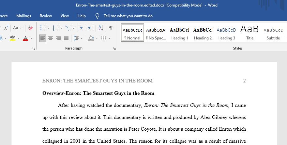Screen dimensions: 287x145
Task: Apply the yellow text highlight color
Action: [13, 38]
